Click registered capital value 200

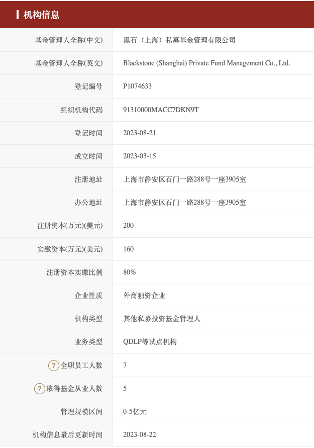pyautogui.click(x=129, y=225)
